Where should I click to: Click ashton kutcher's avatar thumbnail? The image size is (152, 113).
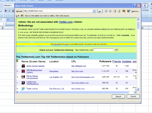coord(23,66)
